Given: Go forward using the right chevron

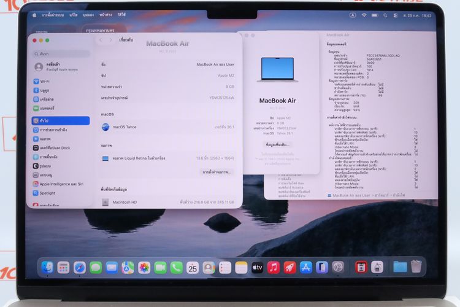Looking at the screenshot, I should (110, 41).
